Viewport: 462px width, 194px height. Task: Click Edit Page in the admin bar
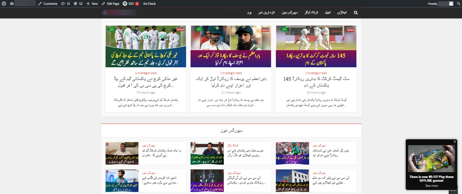110,3
